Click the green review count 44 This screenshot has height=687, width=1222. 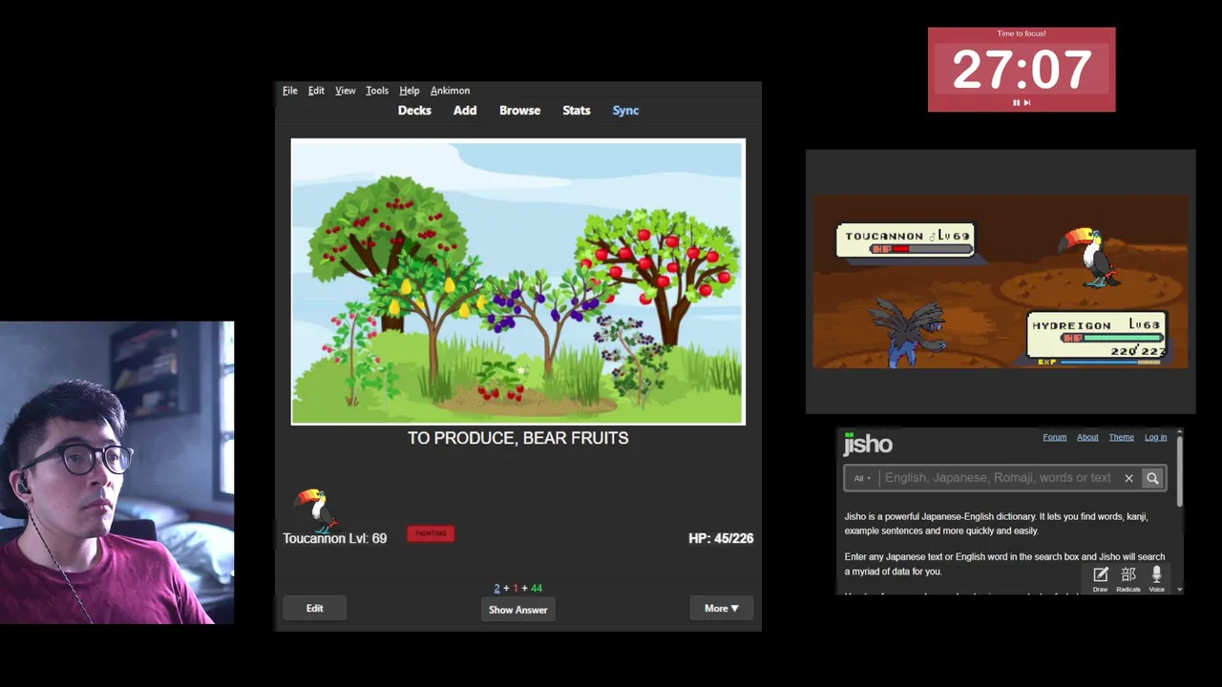pos(537,589)
